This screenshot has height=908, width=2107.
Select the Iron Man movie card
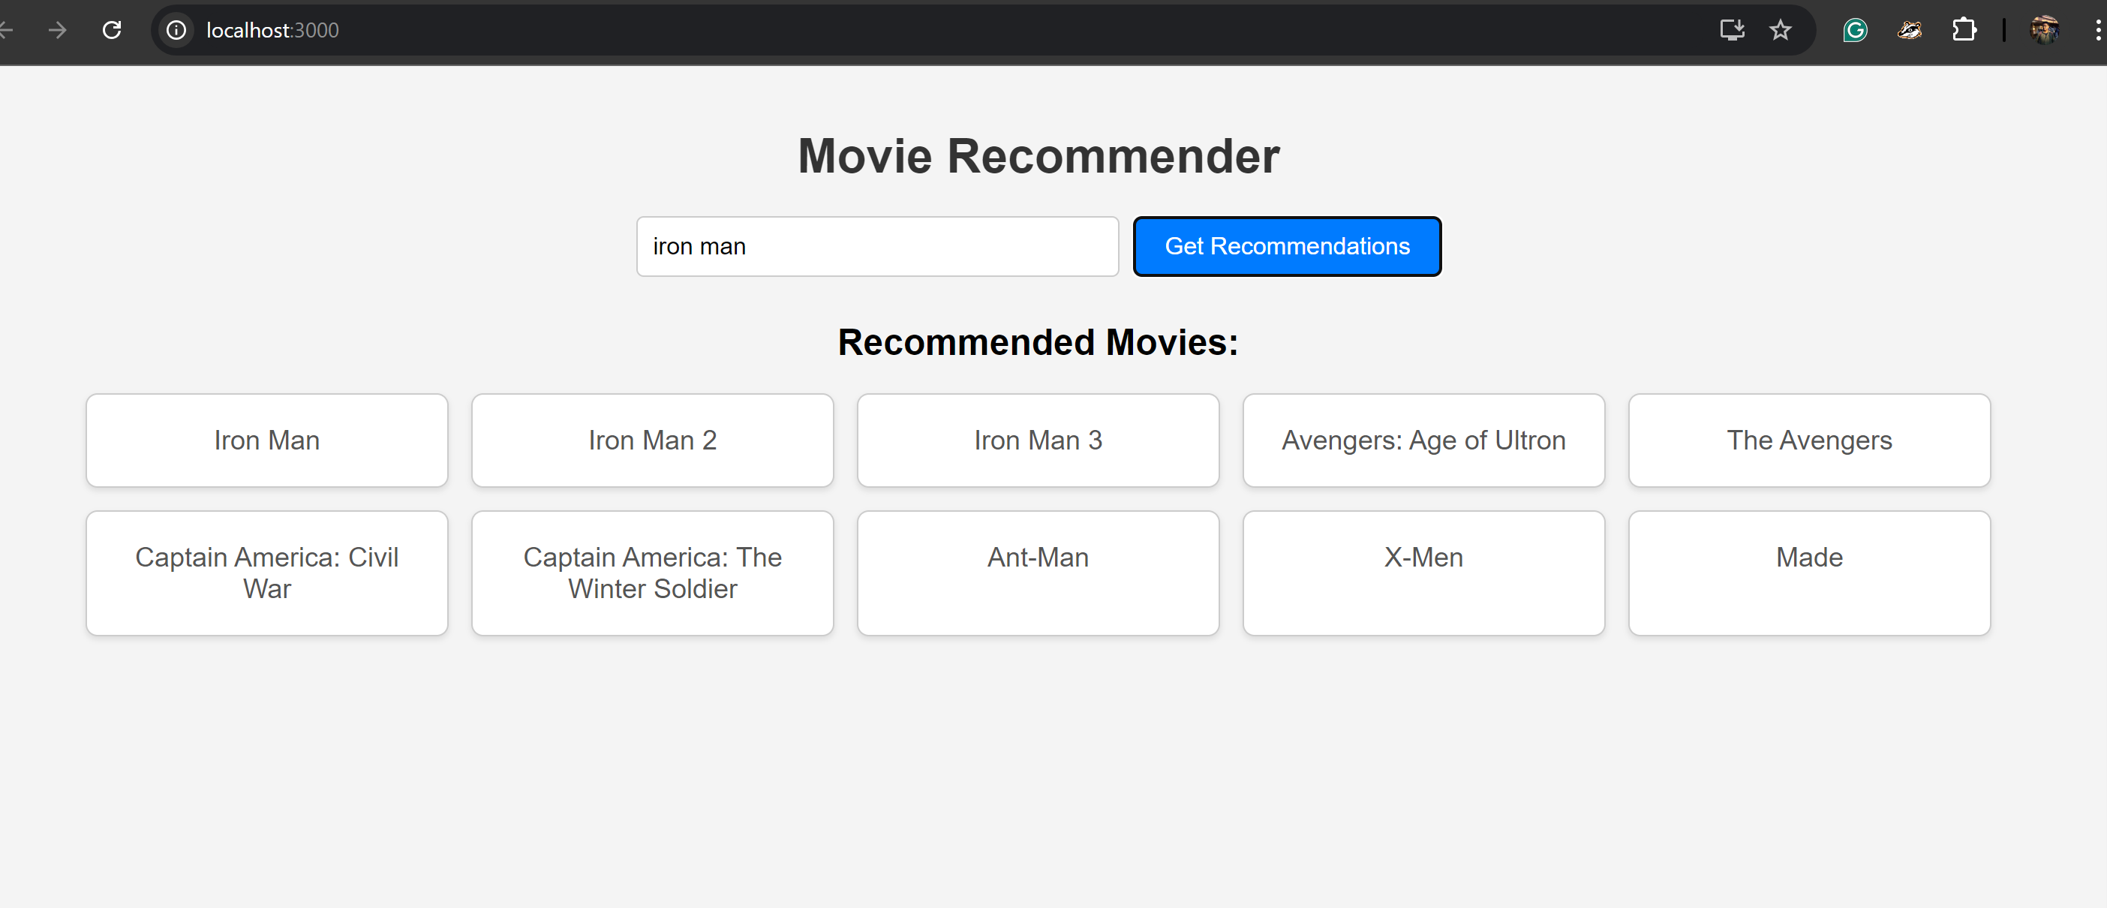tap(266, 440)
